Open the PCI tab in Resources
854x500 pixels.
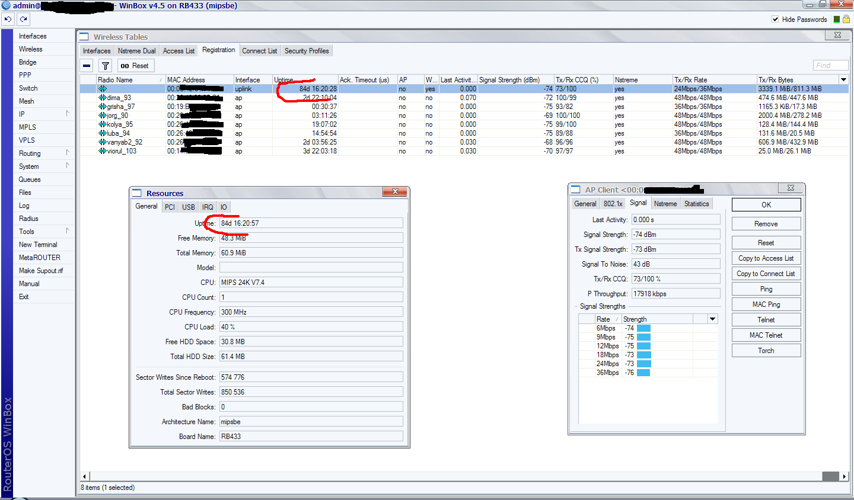click(x=170, y=207)
